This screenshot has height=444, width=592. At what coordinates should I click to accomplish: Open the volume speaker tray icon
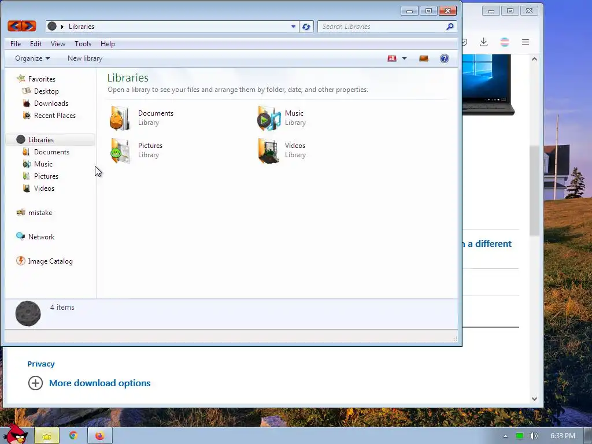point(532,436)
